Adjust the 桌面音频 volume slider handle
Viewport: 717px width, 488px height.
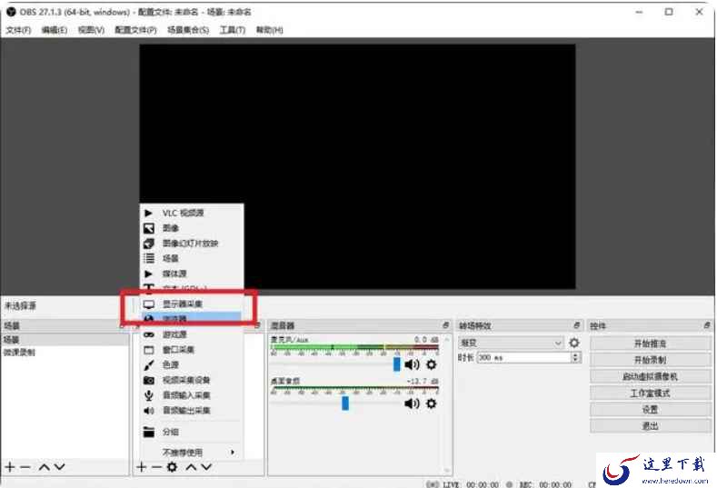tap(345, 403)
